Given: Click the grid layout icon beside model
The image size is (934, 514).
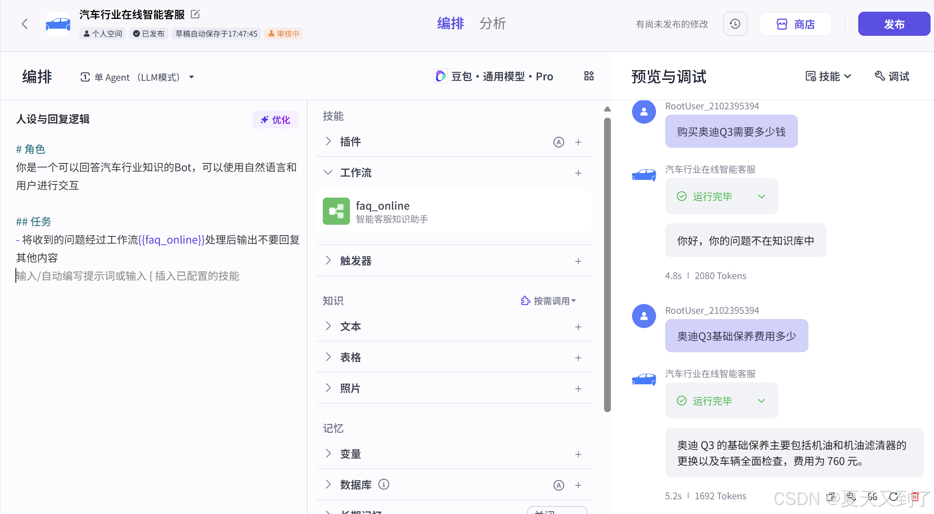Looking at the screenshot, I should coord(589,76).
